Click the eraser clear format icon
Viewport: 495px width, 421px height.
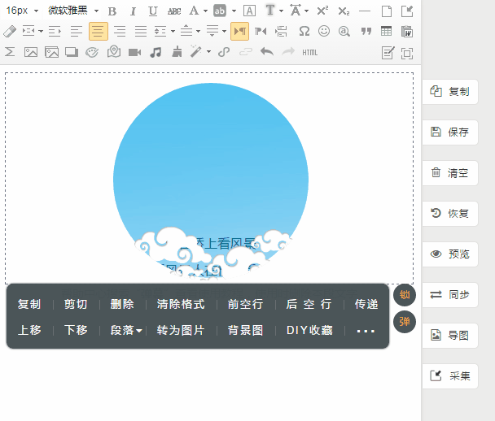tap(10, 32)
